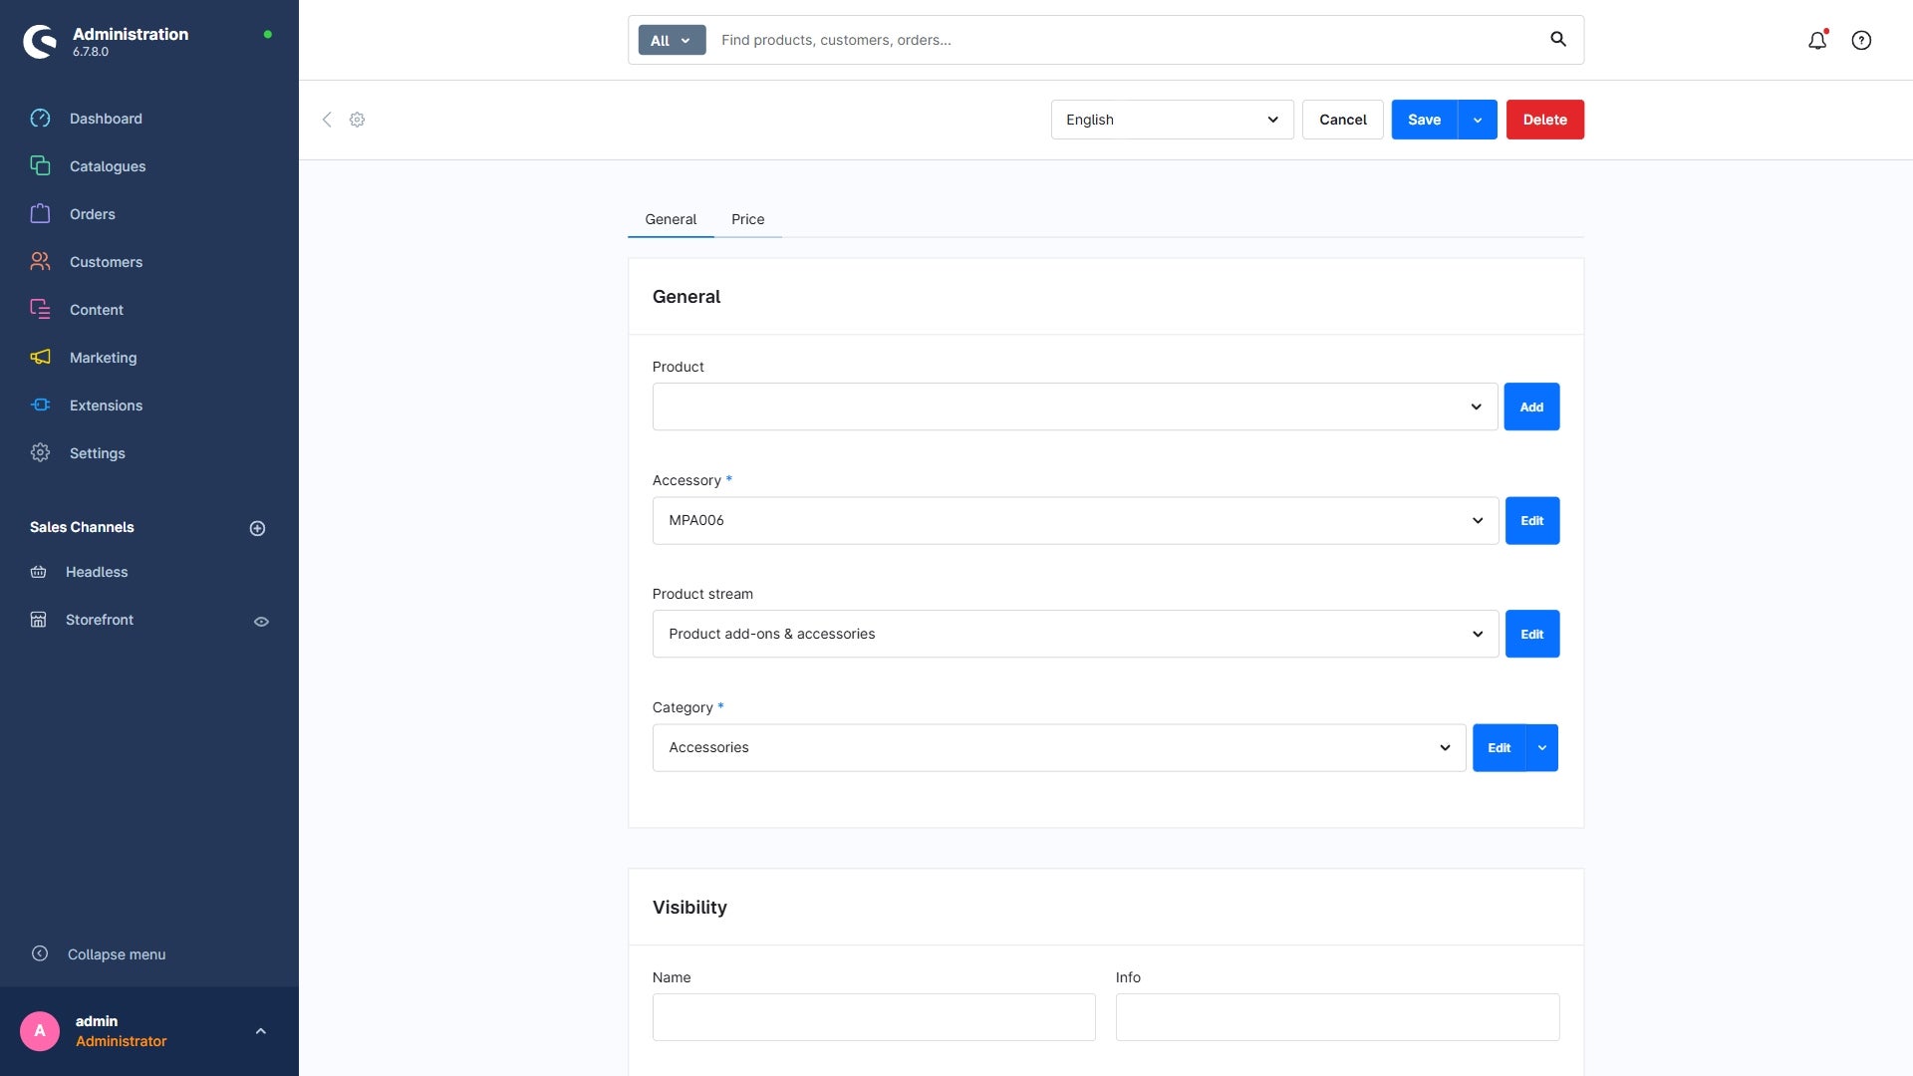The image size is (1913, 1076).
Task: Click the search magnifier icon
Action: 1558,40
